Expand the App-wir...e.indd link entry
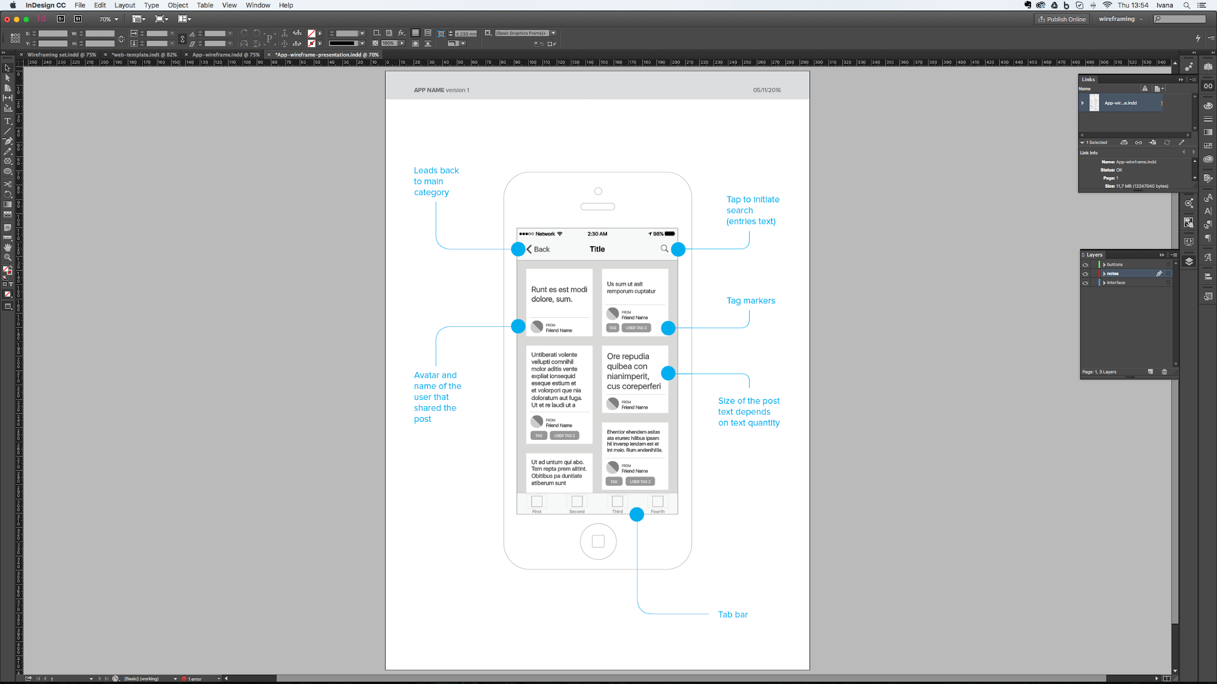Image resolution: width=1217 pixels, height=684 pixels. coord(1083,103)
